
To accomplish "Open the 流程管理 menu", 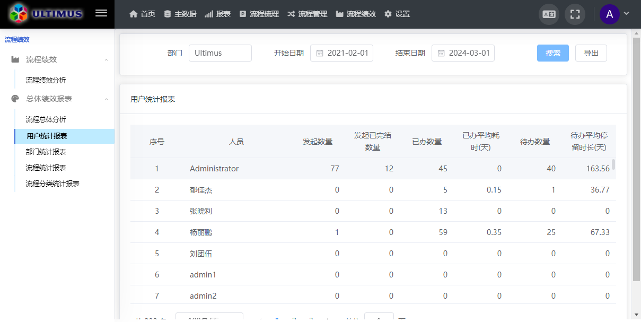I will 308,14.
